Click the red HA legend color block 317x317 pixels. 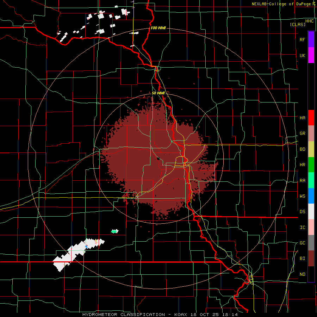tap(311, 118)
